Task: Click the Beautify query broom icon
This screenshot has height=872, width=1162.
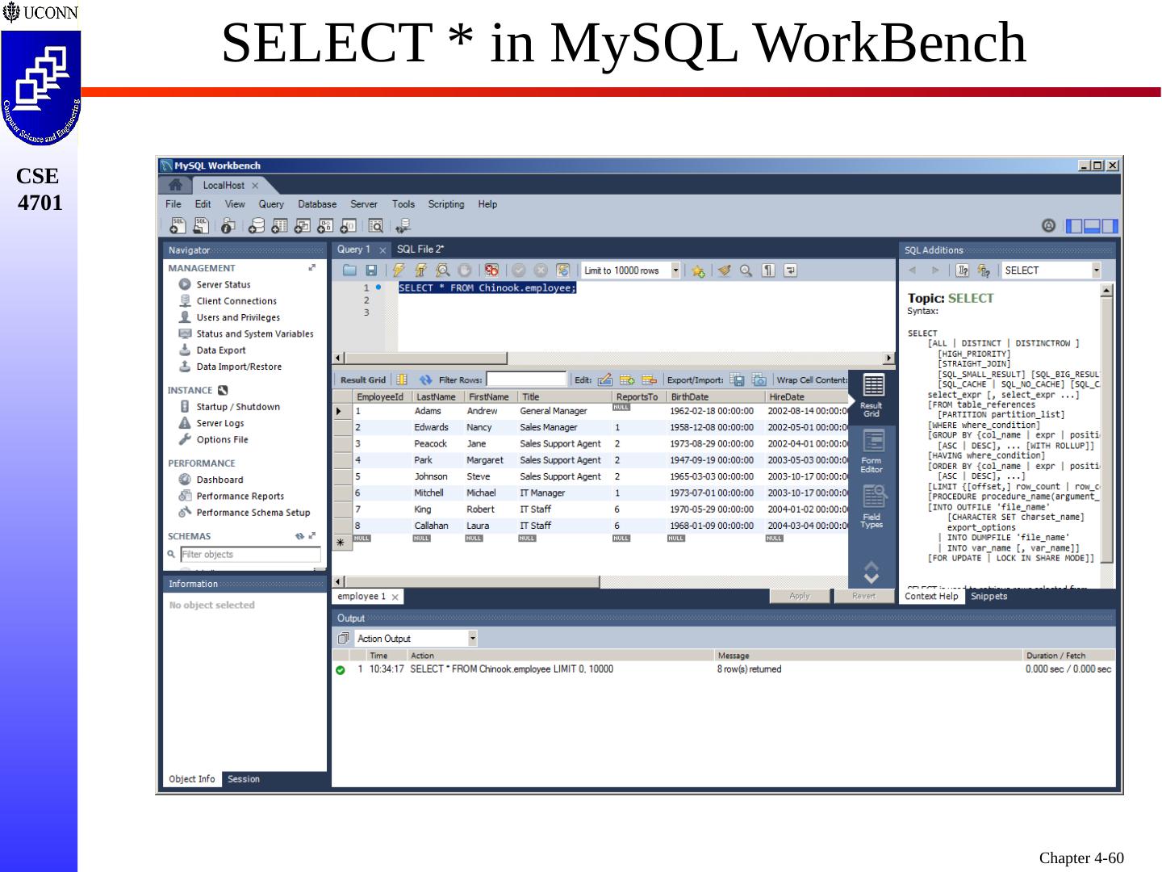Action: (x=724, y=270)
